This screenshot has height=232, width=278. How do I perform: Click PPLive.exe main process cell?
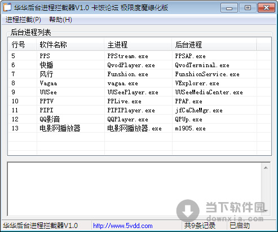pyautogui.click(x=124, y=101)
